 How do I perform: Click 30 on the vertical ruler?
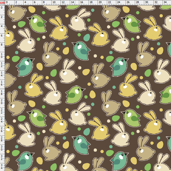click(2, 148)
